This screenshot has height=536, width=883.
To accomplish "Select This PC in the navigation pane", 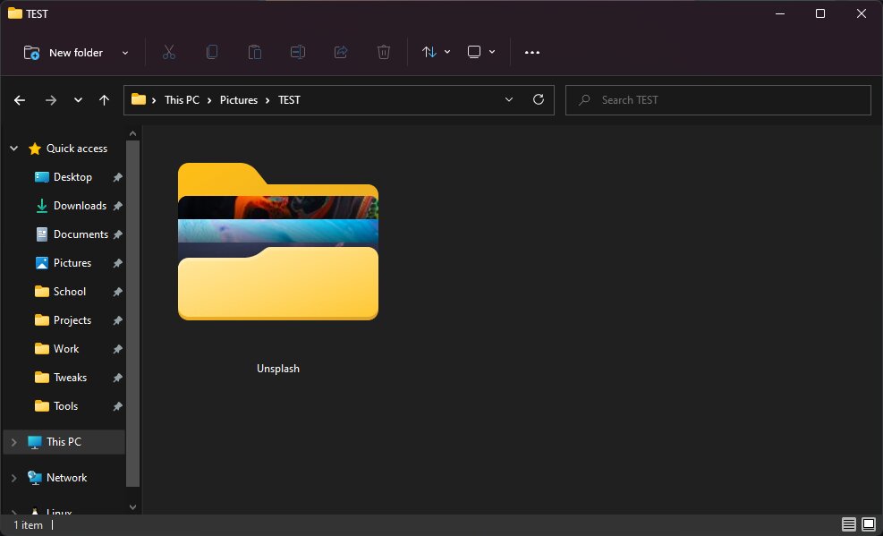I will coord(64,442).
